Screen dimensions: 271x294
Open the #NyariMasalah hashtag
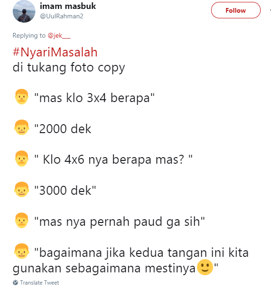pyautogui.click(x=55, y=52)
